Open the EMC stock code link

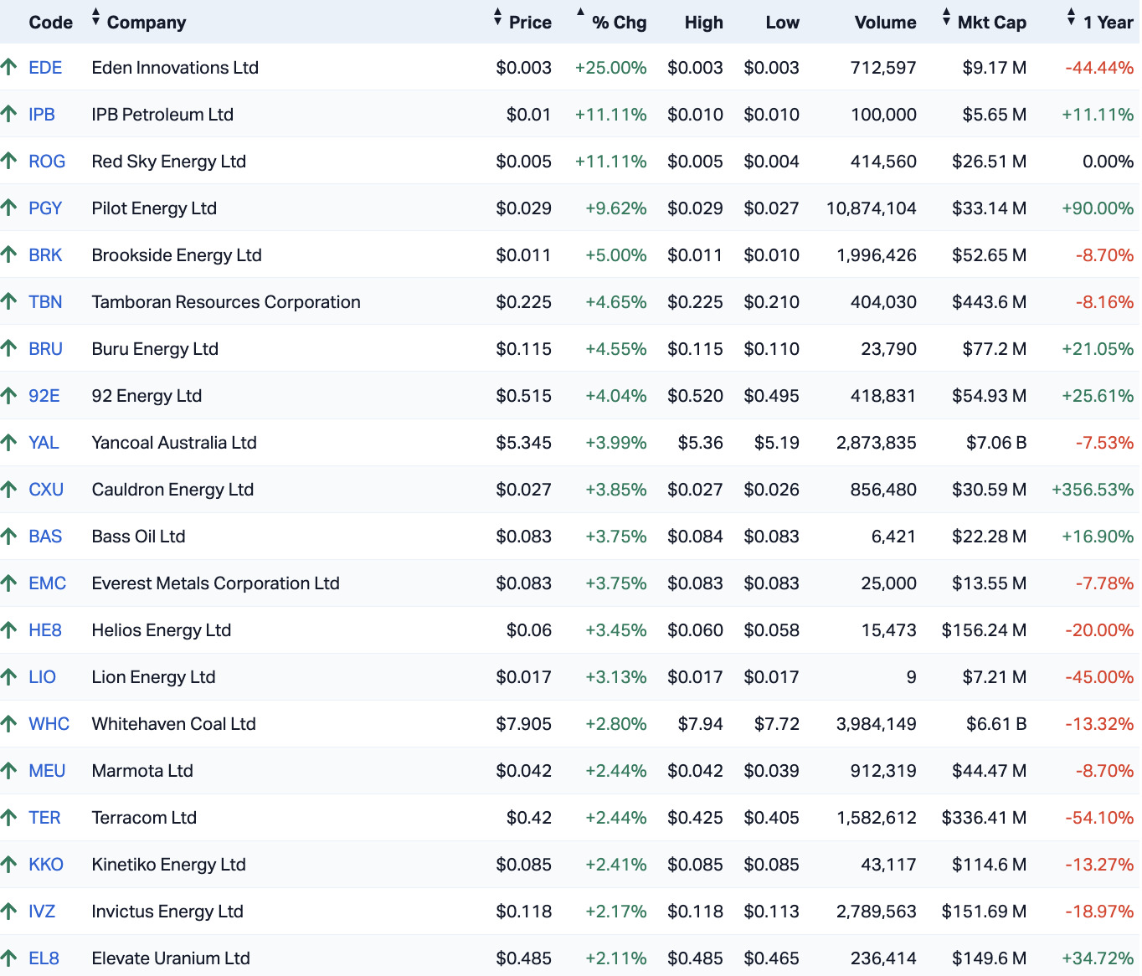coord(47,583)
